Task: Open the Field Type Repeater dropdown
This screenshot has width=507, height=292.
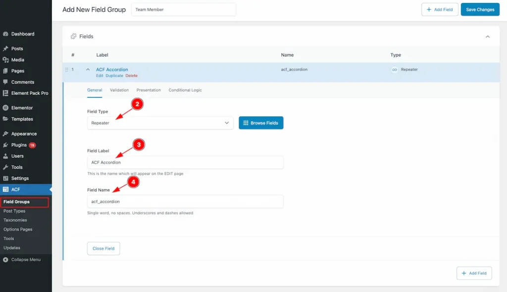Action: [160, 123]
